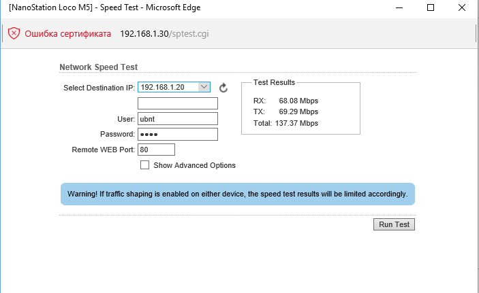The height and width of the screenshot is (293, 479).
Task: Click the blue traffic shaping warning banner
Action: [238, 194]
